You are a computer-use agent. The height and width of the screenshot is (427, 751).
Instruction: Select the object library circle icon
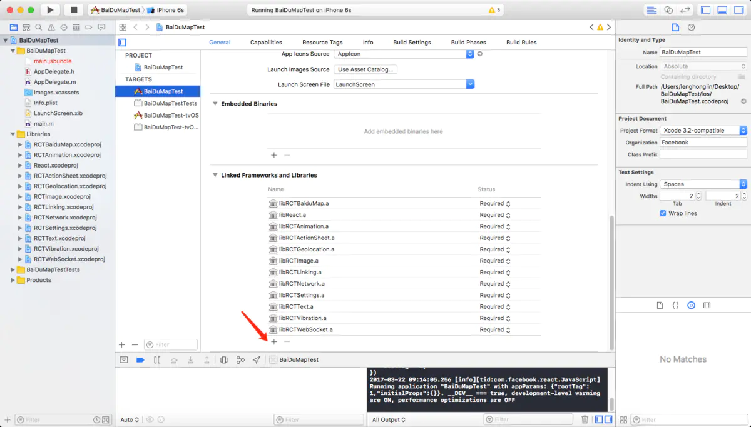[x=691, y=305]
